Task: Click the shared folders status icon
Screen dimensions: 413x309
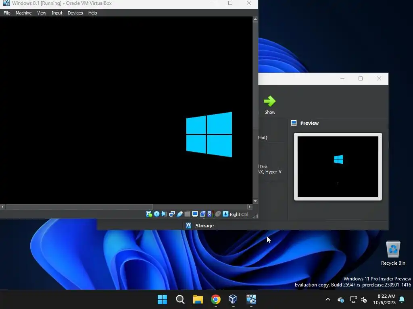Action: [x=187, y=214]
